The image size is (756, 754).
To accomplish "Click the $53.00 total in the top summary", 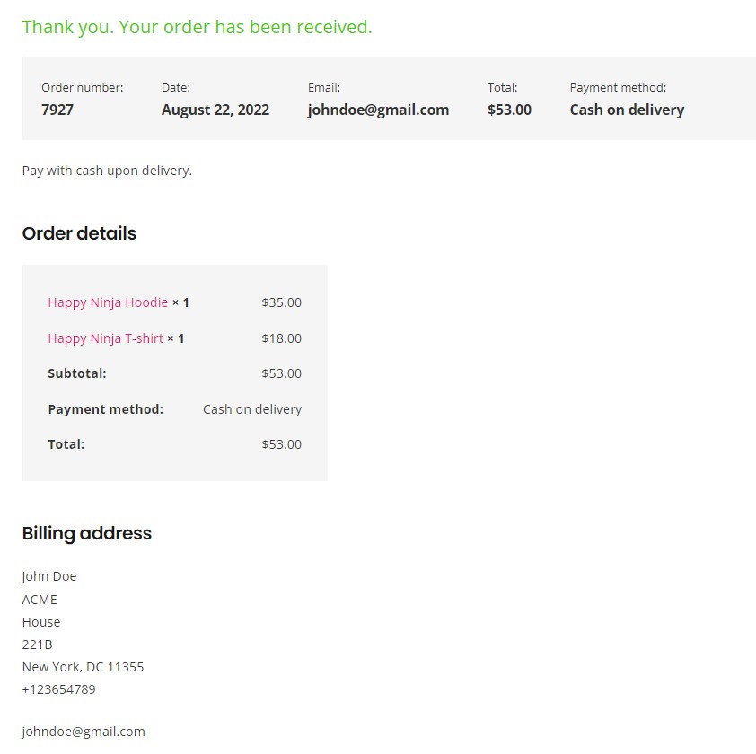I will [x=509, y=110].
